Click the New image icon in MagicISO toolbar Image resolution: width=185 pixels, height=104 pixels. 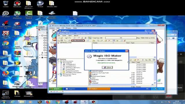click(x=59, y=38)
